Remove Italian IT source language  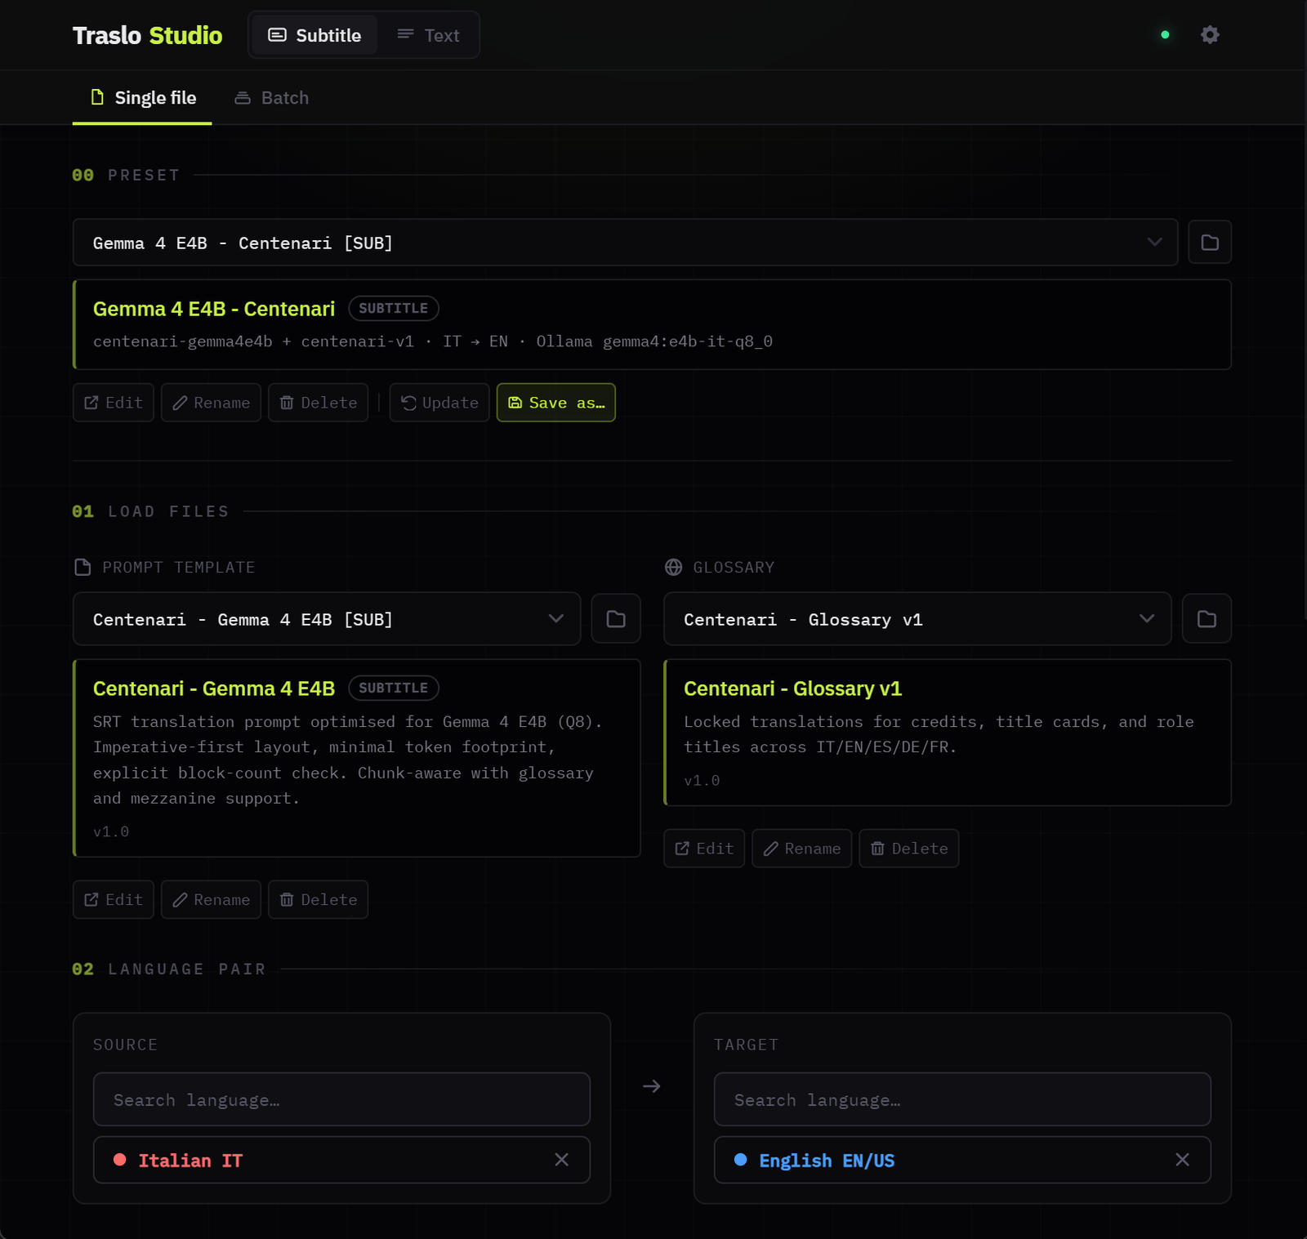[562, 1160]
